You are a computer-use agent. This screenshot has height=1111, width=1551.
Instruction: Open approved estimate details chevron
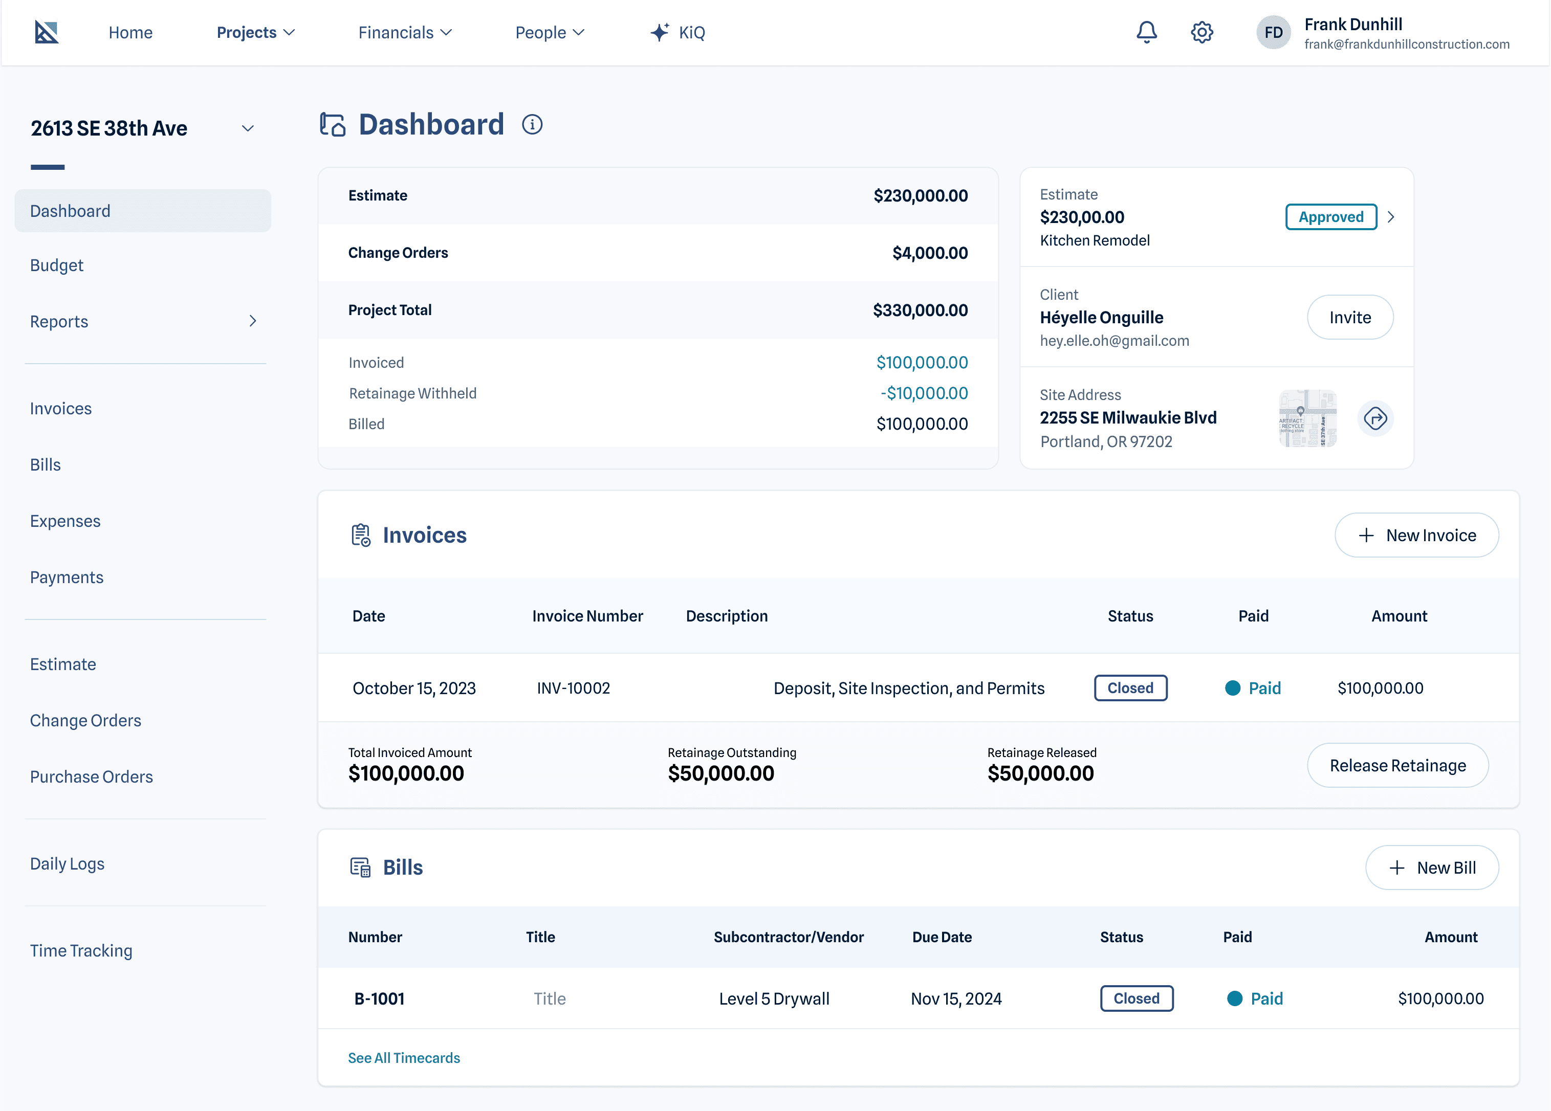click(1390, 217)
